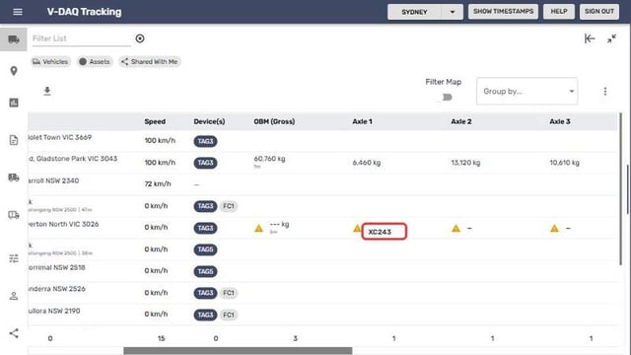
Task: Open the document sidebar icon
Action: (x=14, y=140)
